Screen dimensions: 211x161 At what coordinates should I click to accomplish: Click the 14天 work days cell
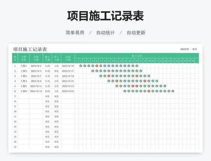(x=47, y=66)
